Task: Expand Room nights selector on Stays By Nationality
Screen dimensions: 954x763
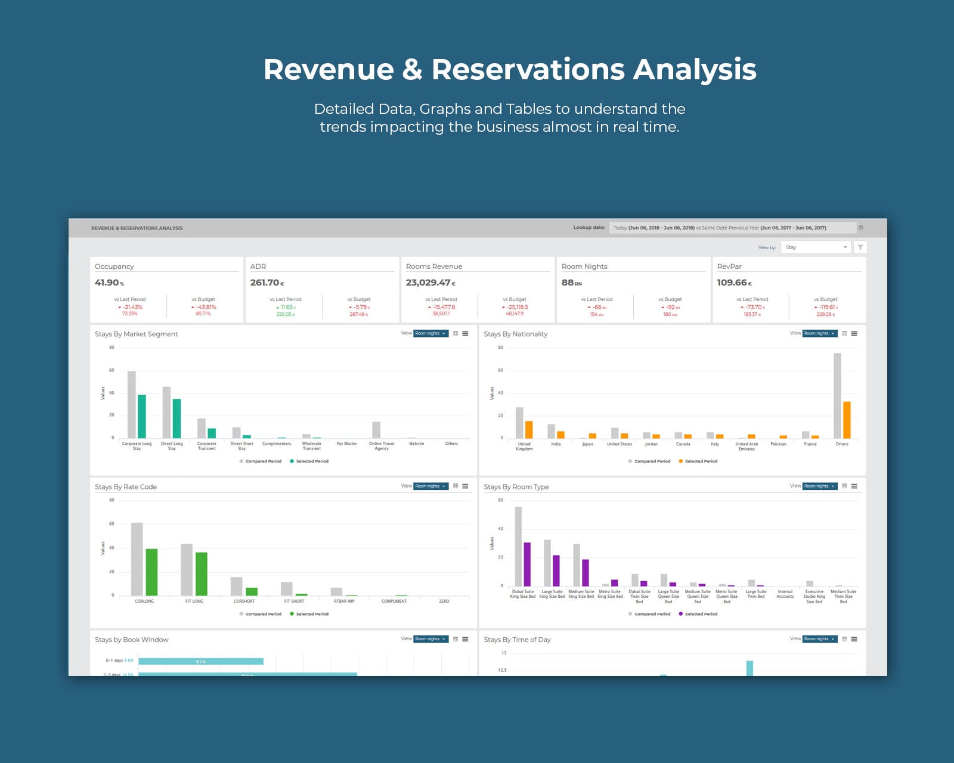Action: [x=821, y=333]
